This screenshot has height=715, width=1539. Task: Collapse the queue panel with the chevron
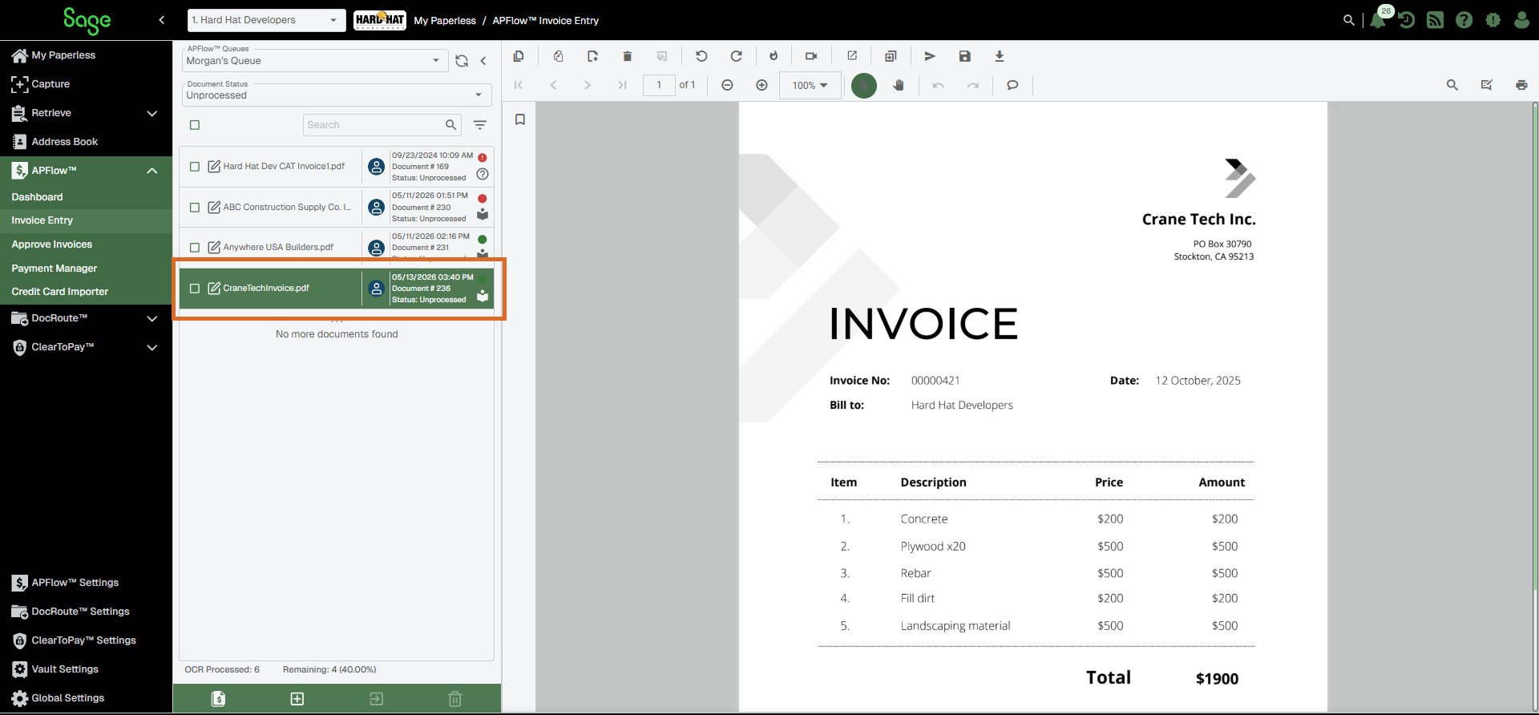click(483, 61)
